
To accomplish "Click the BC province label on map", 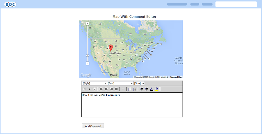I will click(90, 28).
